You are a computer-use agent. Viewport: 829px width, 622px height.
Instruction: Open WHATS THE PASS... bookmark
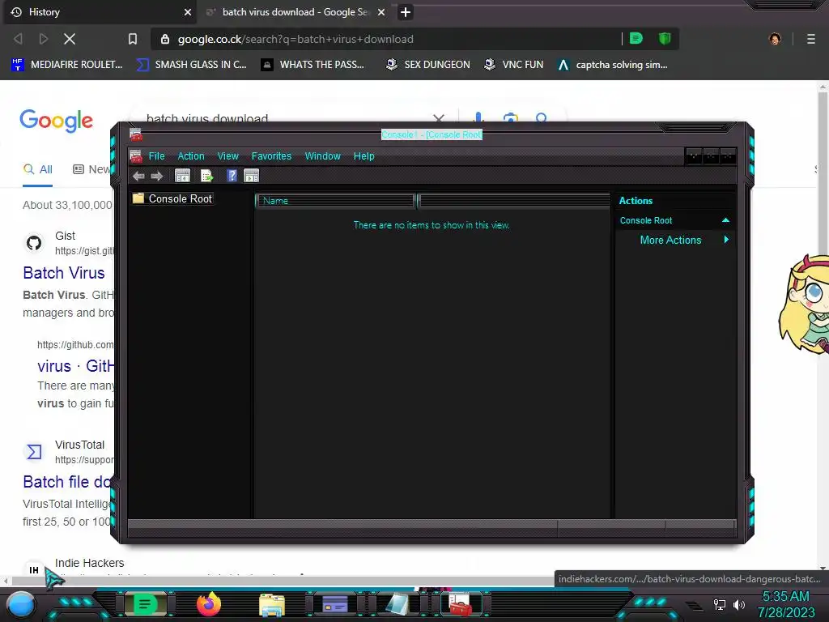point(313,65)
